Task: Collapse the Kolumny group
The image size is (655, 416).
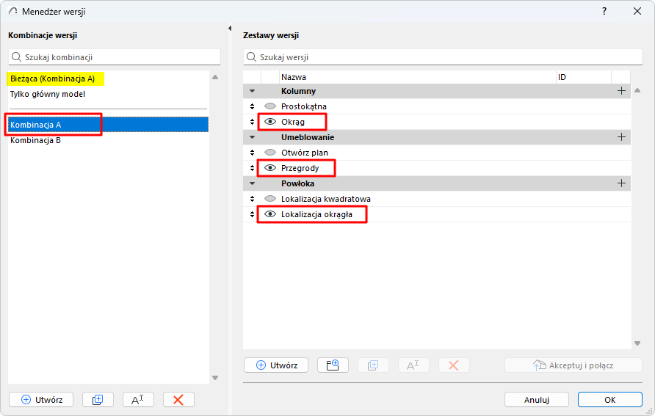Action: pyautogui.click(x=252, y=91)
